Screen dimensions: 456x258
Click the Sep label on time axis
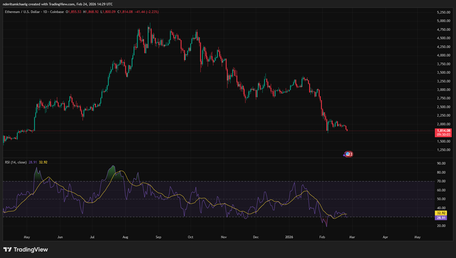click(x=159, y=237)
